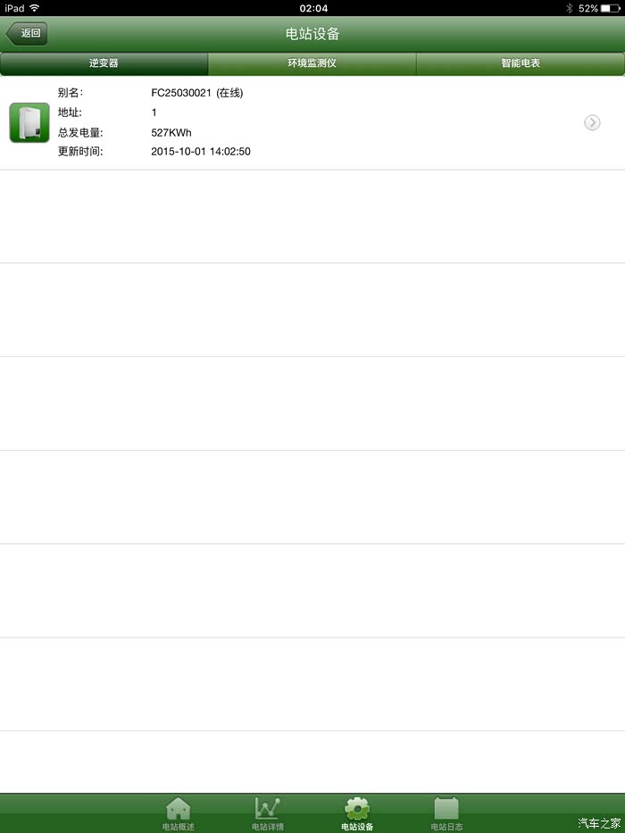The height and width of the screenshot is (833, 625).
Task: Click the 总发电量 label
Action: [x=80, y=132]
